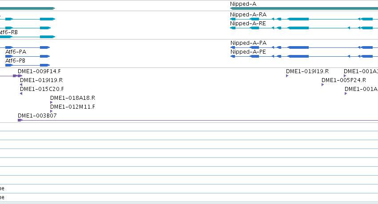Click the DME1-018A18.R label
Screen dimensions: 378x204
point(72,98)
